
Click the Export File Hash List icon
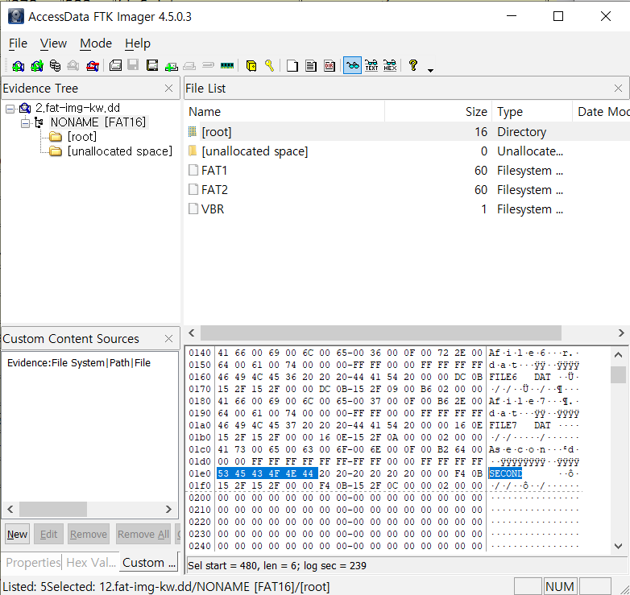tap(311, 65)
